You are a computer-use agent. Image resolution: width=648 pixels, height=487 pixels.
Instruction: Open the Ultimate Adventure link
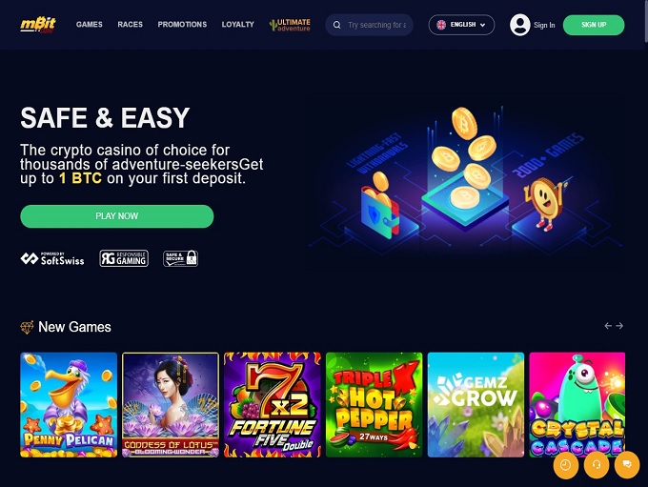pos(290,25)
